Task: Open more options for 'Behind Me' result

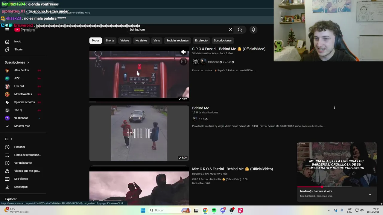Action: coord(335,107)
